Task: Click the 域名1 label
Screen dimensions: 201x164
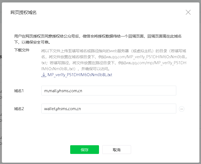Action: 19,91
